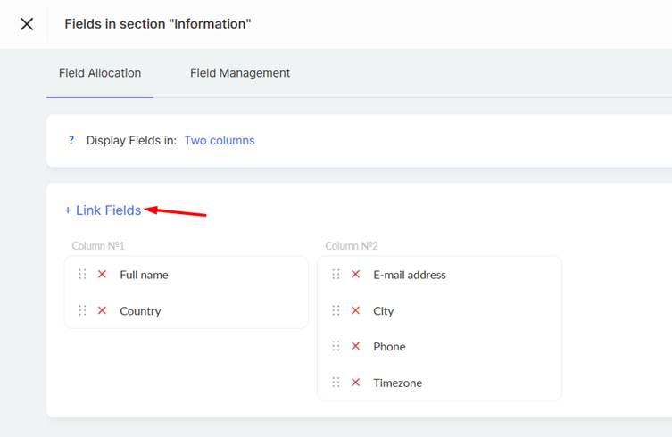The image size is (672, 437).
Task: Remove the Country field
Action: (x=102, y=310)
